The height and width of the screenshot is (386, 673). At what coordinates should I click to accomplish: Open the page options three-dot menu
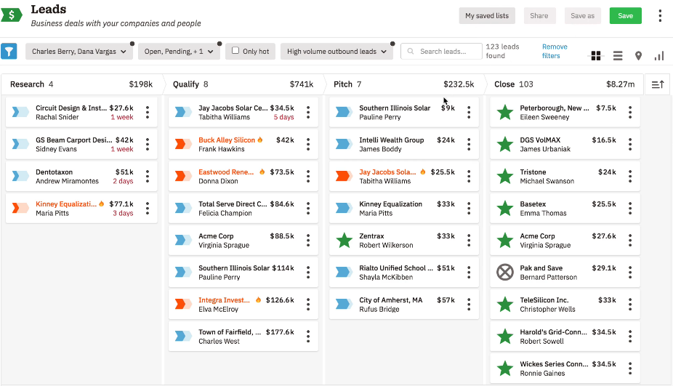(660, 16)
